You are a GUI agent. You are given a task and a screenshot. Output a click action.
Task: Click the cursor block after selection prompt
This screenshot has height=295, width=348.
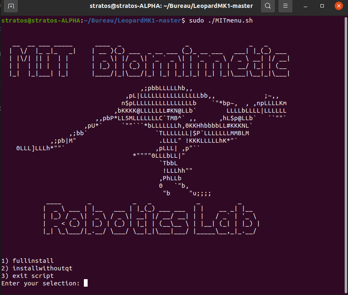(86, 283)
